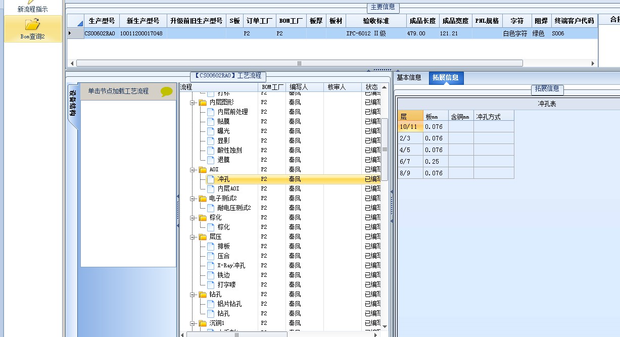
Task: Click the AOI folder icon
Action: (x=203, y=169)
